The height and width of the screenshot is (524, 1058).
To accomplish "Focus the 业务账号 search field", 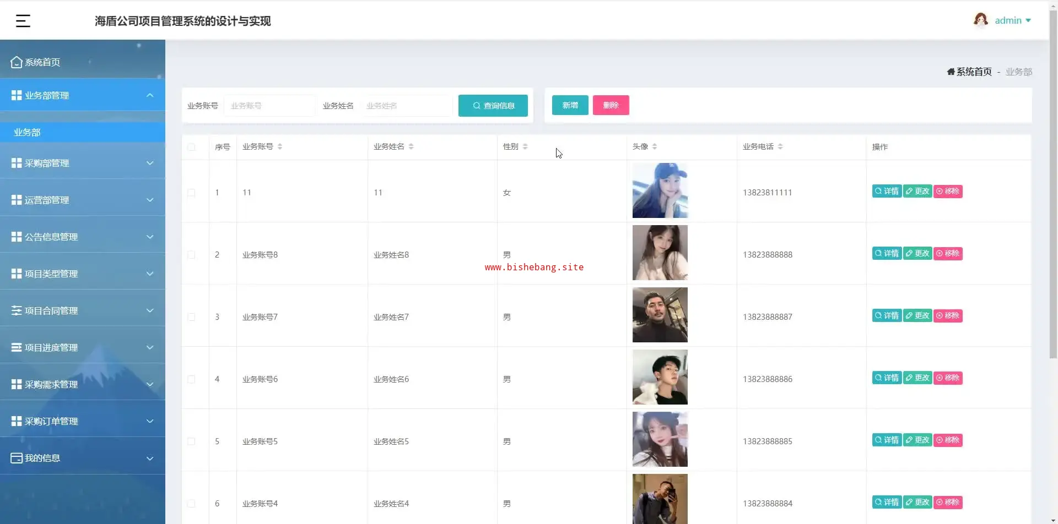I will pos(269,106).
